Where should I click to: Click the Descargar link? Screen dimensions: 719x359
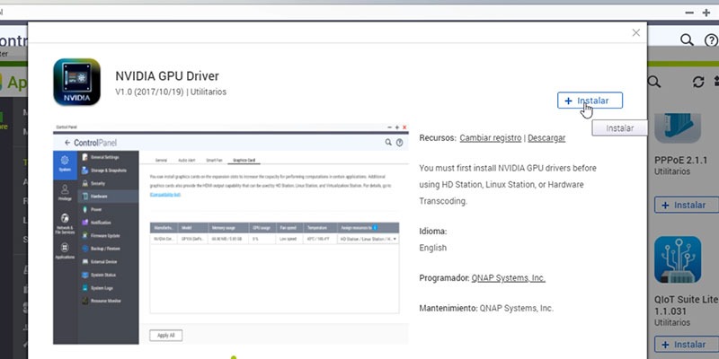[x=546, y=138]
